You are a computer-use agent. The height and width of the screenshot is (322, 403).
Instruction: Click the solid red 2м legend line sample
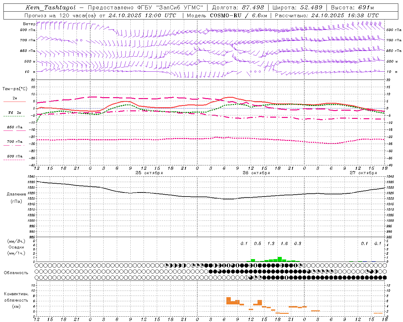pos(15,102)
